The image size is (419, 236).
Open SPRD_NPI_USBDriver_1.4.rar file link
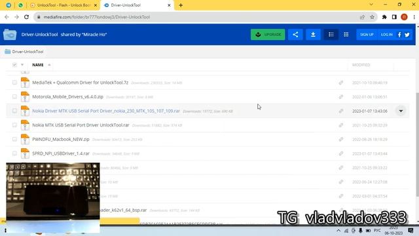point(61,153)
